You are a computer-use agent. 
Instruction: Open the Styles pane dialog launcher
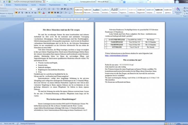tap(181, 16)
